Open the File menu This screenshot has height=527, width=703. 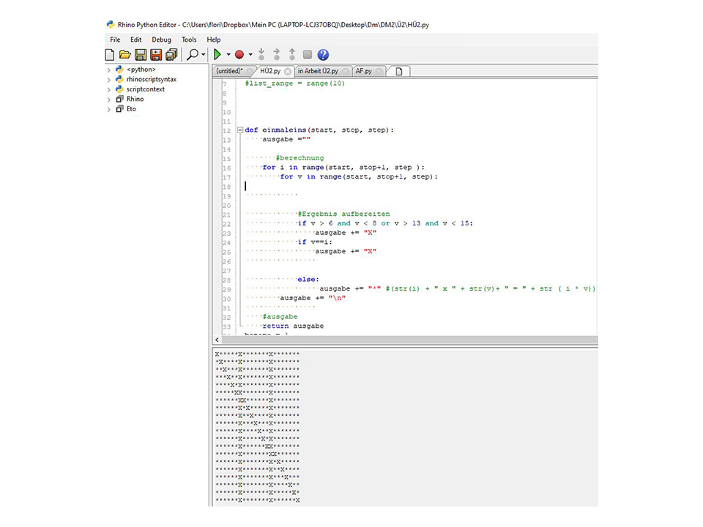115,40
